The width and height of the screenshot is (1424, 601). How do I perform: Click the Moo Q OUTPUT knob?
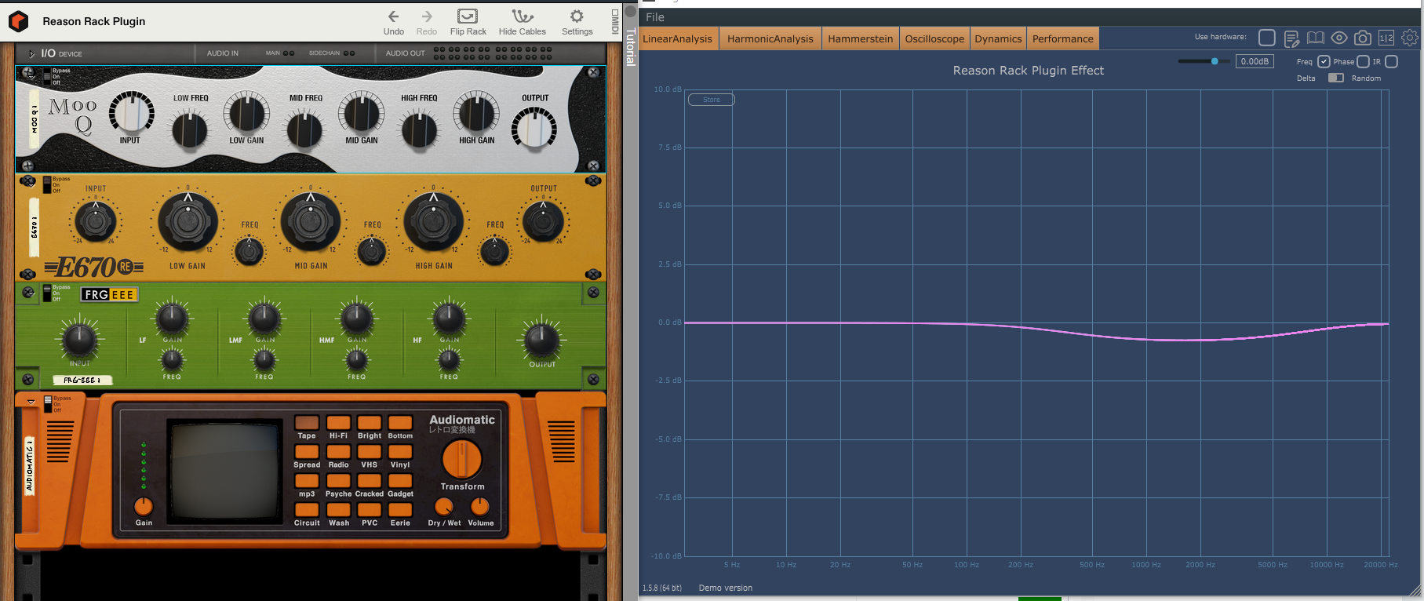[x=534, y=128]
